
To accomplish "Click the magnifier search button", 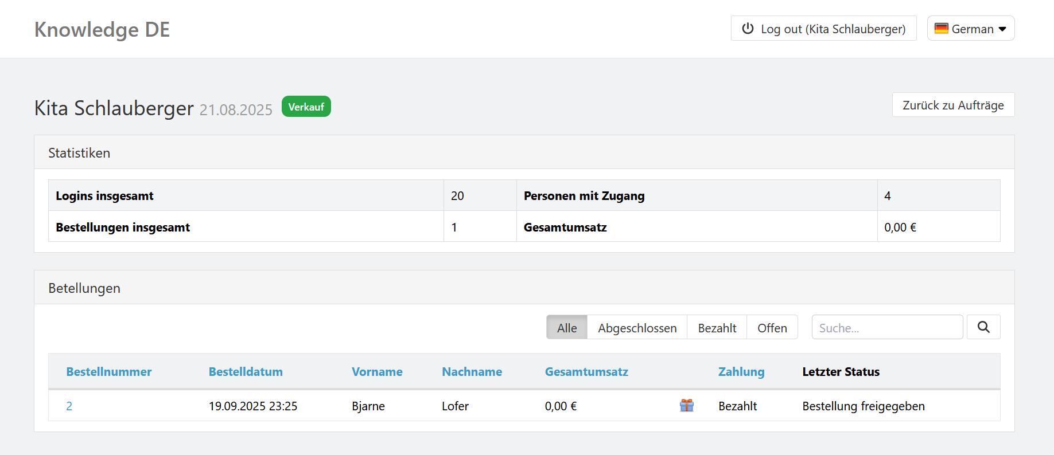I will (x=983, y=327).
